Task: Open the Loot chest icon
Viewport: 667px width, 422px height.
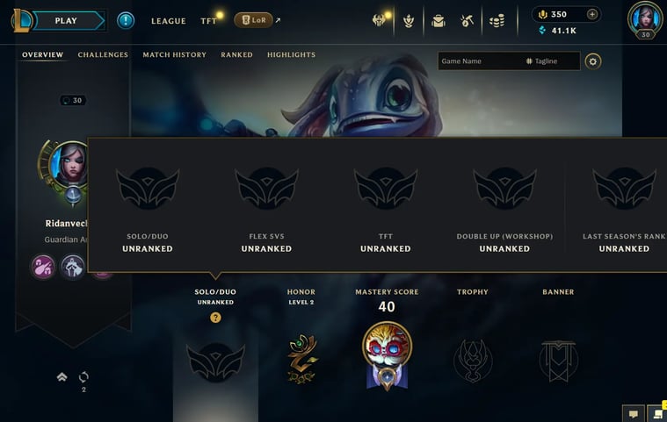Action: click(x=439, y=20)
